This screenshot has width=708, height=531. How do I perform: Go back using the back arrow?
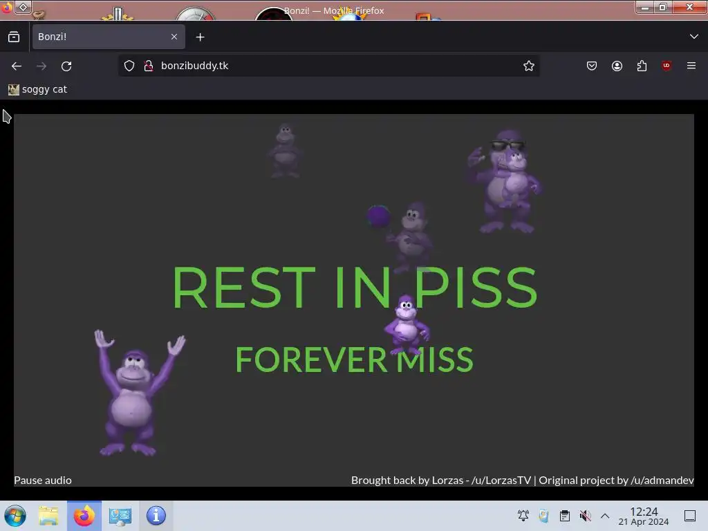pos(17,66)
